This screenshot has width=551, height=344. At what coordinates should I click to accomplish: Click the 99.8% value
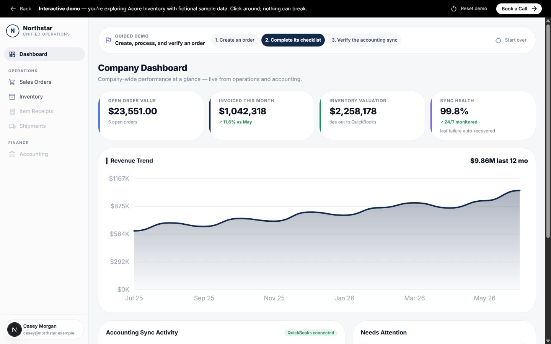(x=454, y=111)
